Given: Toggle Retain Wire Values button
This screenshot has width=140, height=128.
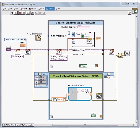Looking at the screenshot, I should pyautogui.click(x=32, y=13).
